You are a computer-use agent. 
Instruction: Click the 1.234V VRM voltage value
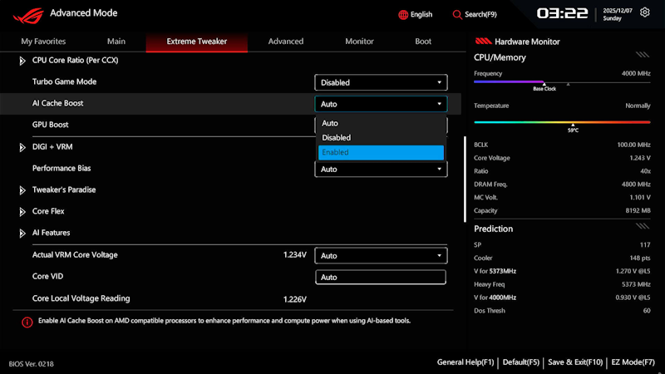coord(295,255)
